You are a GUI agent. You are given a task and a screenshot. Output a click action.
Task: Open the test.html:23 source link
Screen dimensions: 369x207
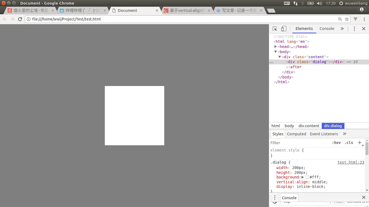coord(351,162)
